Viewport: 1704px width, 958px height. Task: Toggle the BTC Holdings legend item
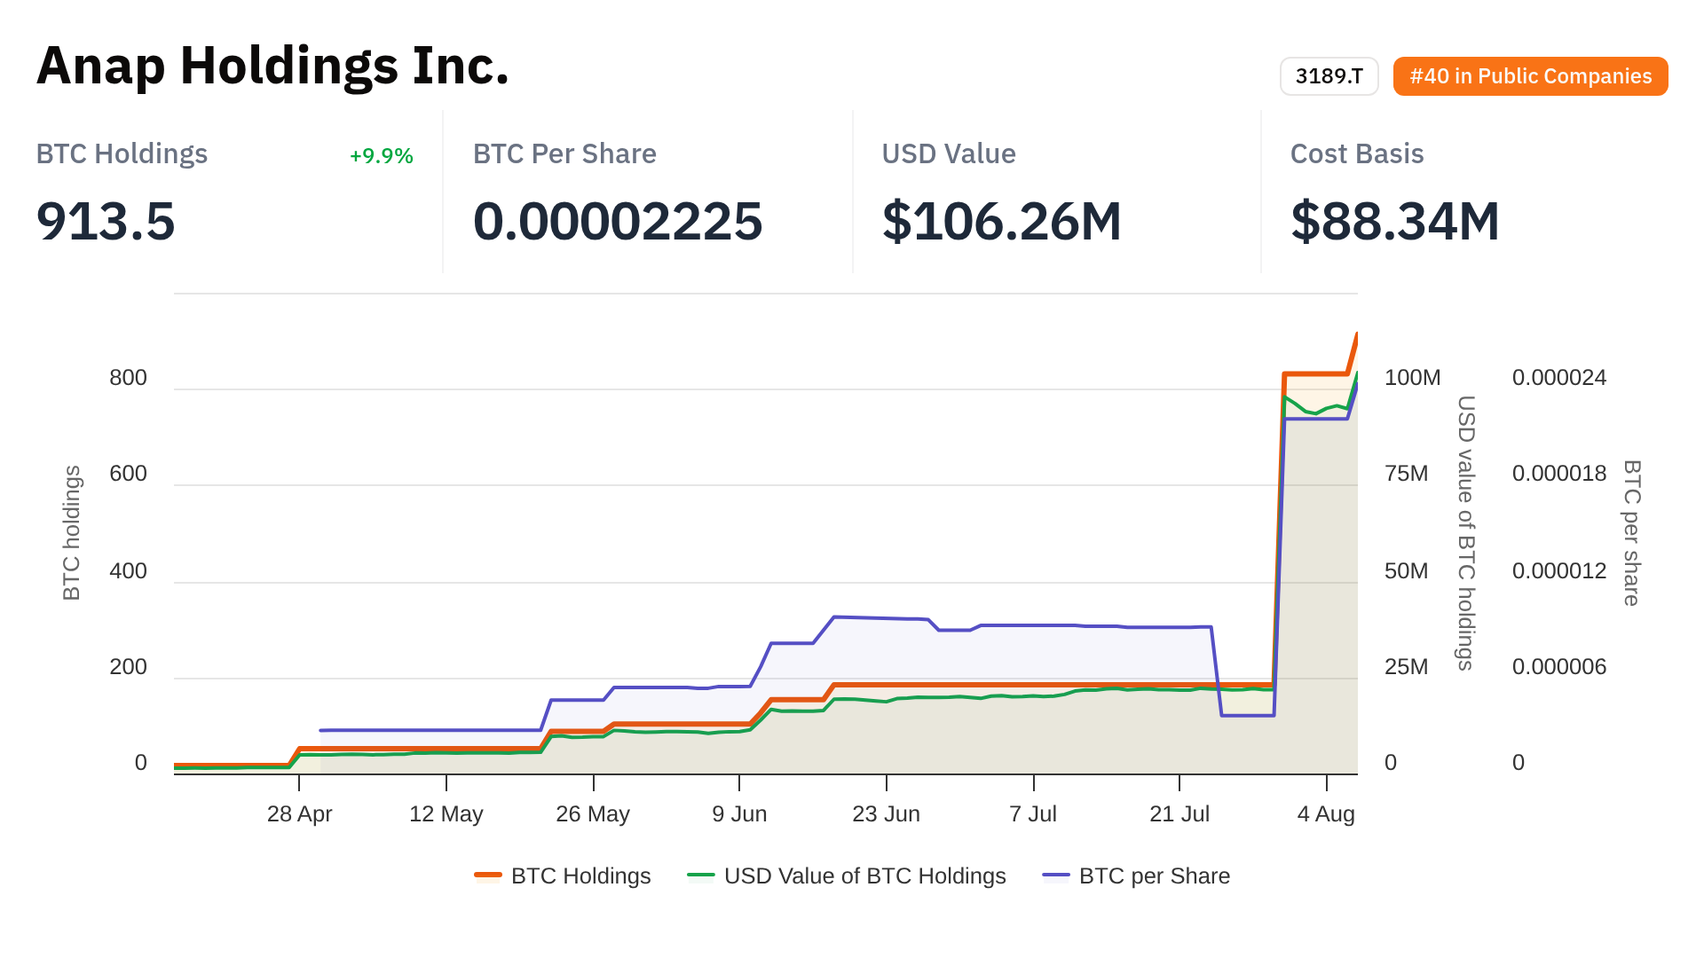tap(563, 876)
